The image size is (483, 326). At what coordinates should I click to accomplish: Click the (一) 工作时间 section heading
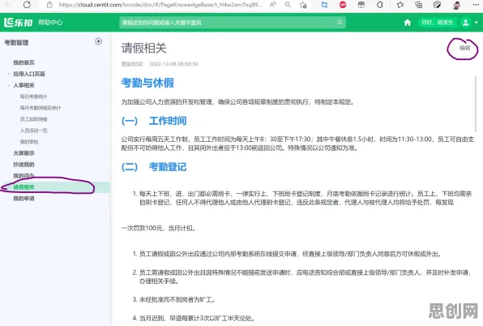154,121
